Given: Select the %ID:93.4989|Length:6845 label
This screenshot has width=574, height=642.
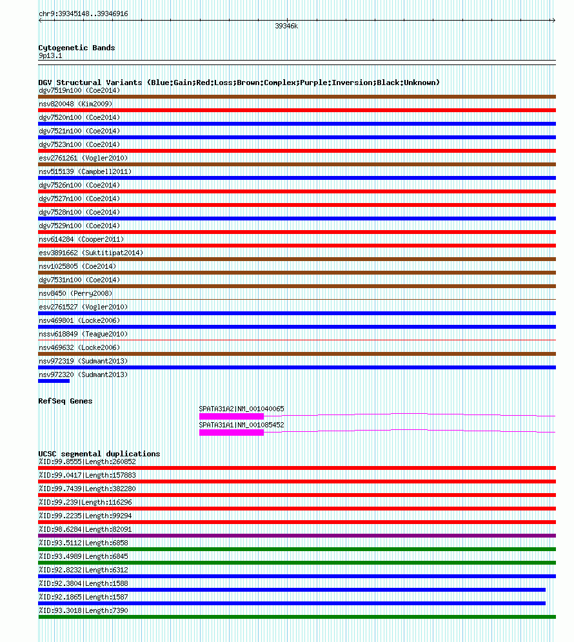Looking at the screenshot, I should coord(83,556).
